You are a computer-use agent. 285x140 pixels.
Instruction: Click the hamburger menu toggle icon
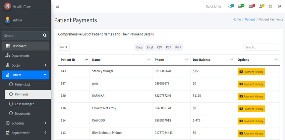57,6
